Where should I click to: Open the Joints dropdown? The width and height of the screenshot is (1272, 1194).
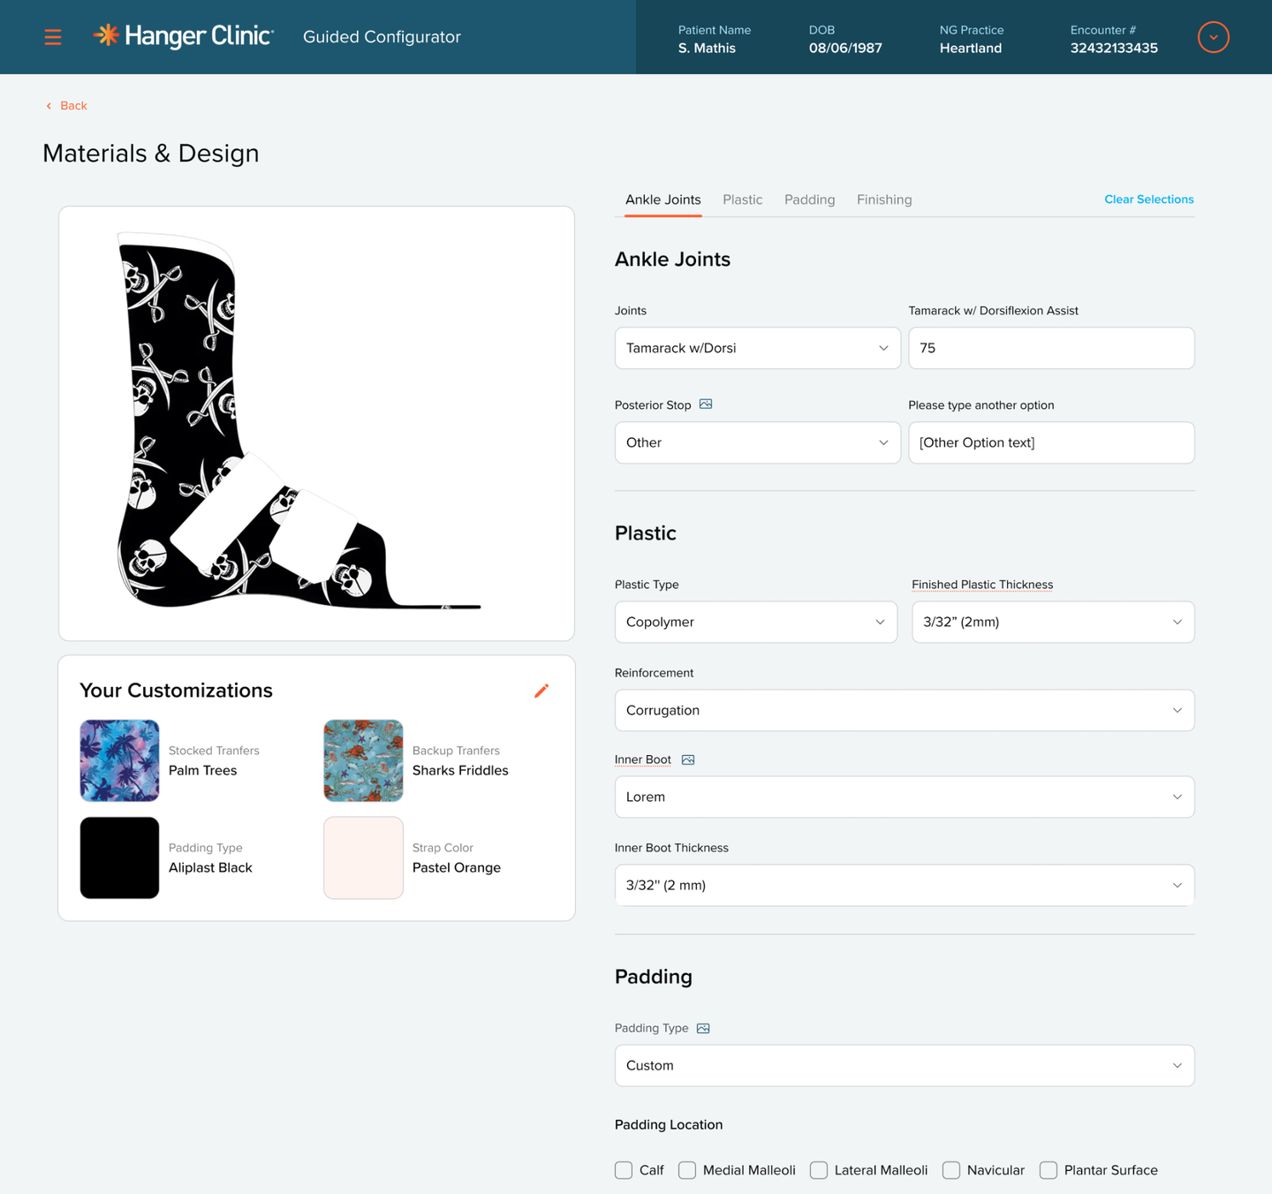(758, 348)
